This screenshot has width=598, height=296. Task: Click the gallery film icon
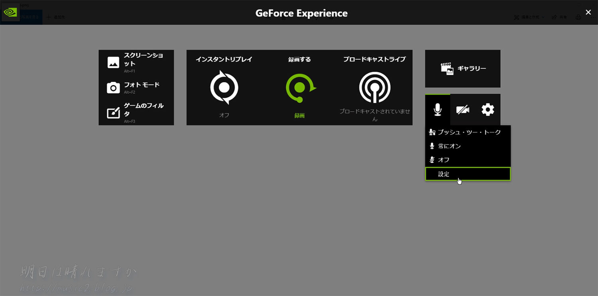447,69
